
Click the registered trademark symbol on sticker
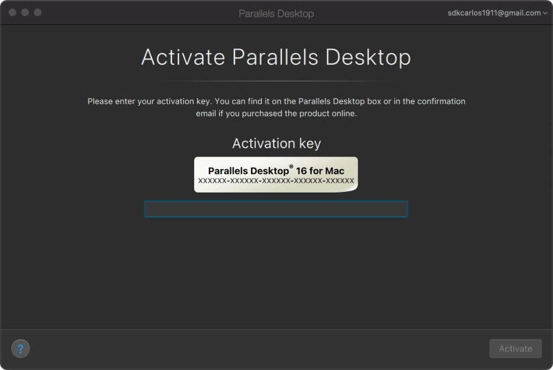pos(291,166)
